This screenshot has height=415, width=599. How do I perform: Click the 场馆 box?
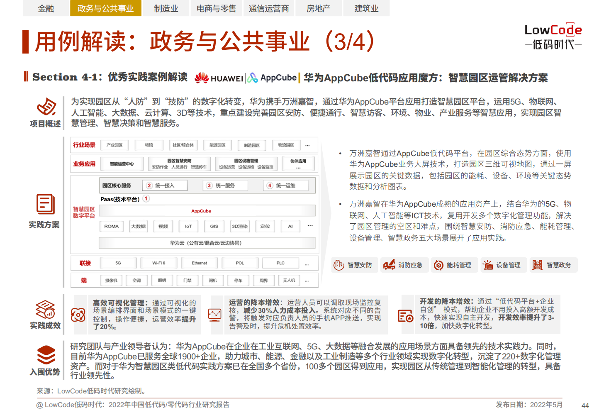[x=149, y=145]
